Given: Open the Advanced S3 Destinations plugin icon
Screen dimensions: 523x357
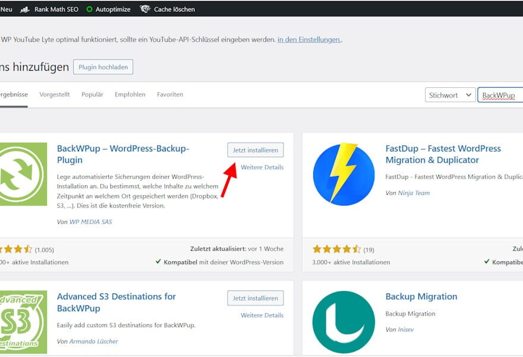Looking at the screenshot, I should (x=23, y=322).
